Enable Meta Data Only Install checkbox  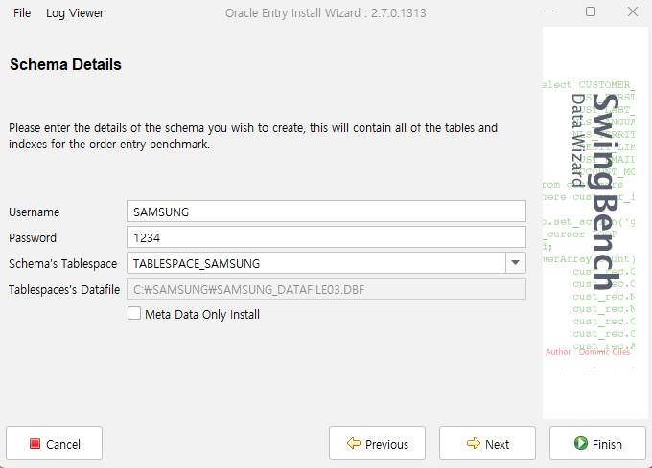pos(134,314)
